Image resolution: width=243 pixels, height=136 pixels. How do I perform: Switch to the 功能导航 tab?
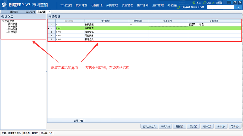coord(13,12)
